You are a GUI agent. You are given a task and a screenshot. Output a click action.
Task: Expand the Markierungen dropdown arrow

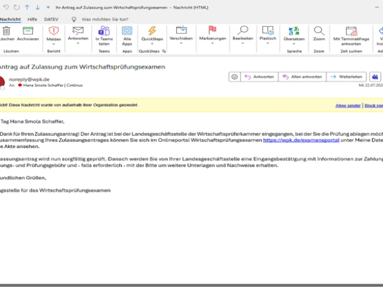(x=213, y=43)
